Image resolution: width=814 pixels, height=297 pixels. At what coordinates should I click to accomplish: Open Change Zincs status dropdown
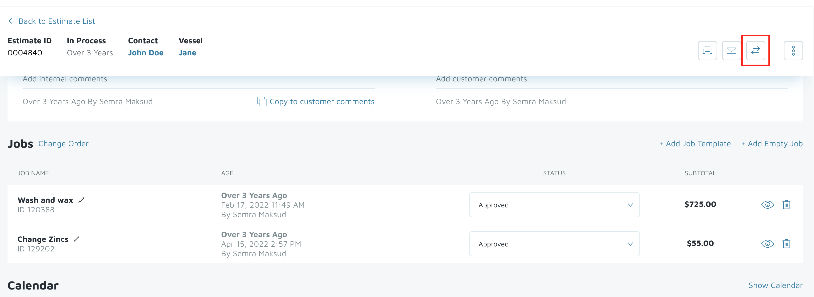(x=554, y=244)
